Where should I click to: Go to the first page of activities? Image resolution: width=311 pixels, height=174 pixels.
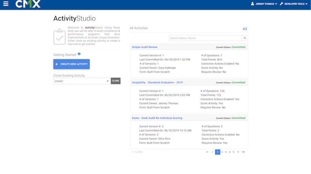click(207, 152)
